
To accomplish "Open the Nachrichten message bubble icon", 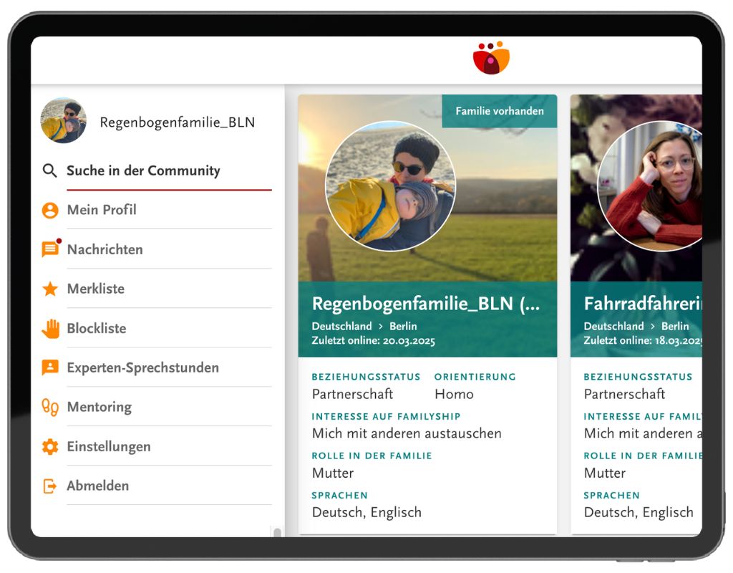I will click(x=50, y=249).
